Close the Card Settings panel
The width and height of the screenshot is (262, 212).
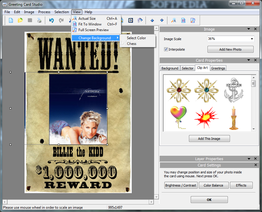(255, 165)
